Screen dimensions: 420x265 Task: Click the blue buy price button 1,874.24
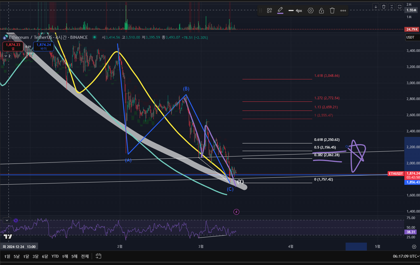[x=44, y=46]
